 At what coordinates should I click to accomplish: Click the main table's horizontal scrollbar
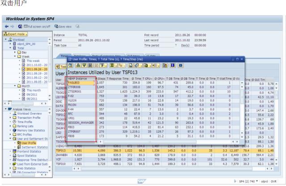167,169
